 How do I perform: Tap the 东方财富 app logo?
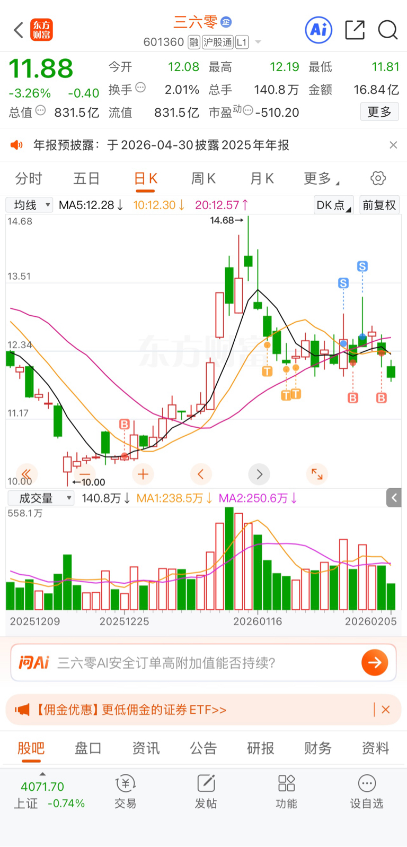pos(41,30)
